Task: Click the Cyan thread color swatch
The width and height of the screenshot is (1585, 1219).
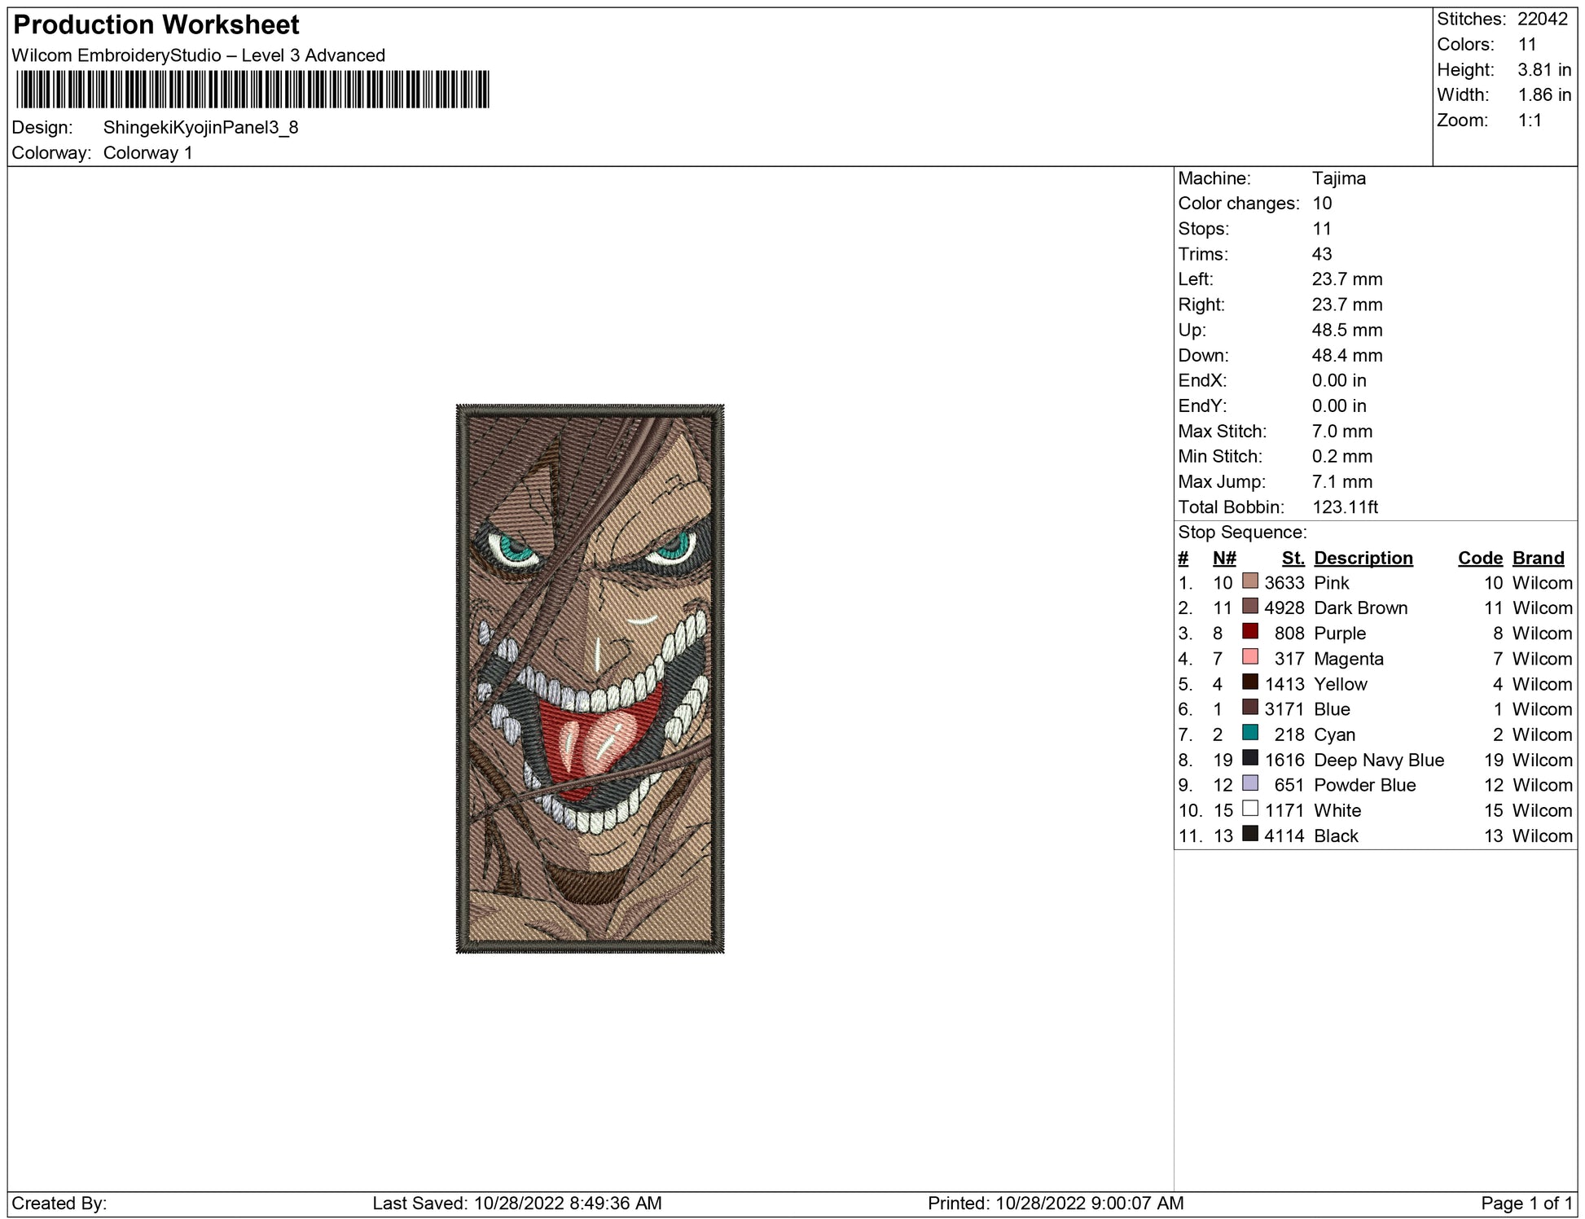Action: point(1249,733)
